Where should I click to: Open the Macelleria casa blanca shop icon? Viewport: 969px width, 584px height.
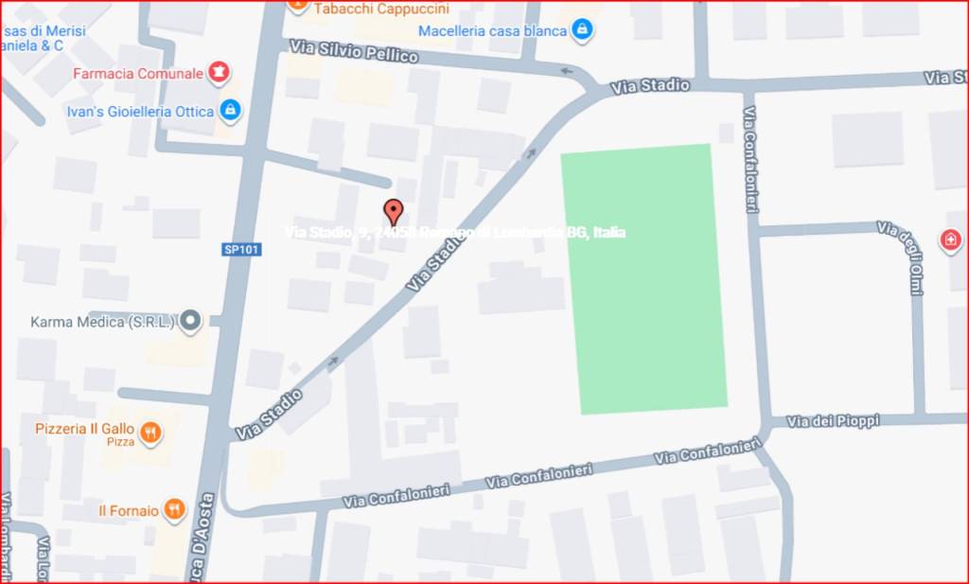click(582, 29)
